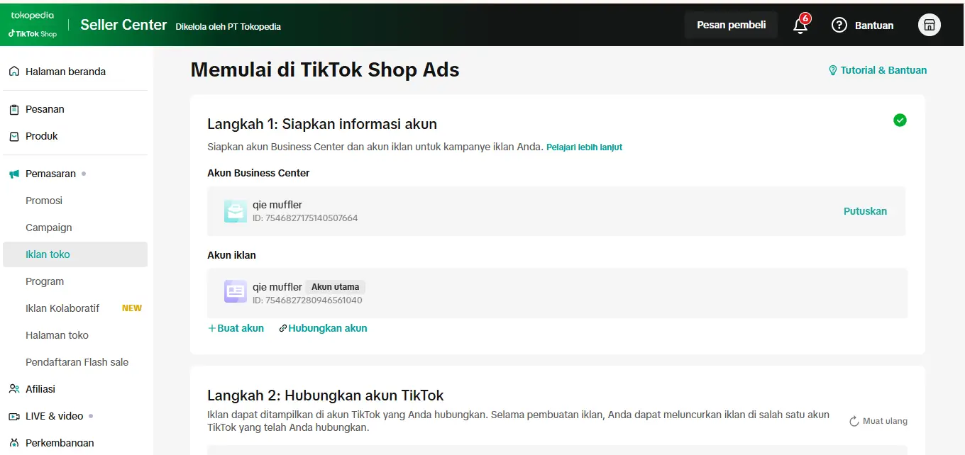Screen dimensions: 965x455
Task: Follow the Pelajari lebih lanjut link
Action: [584, 147]
